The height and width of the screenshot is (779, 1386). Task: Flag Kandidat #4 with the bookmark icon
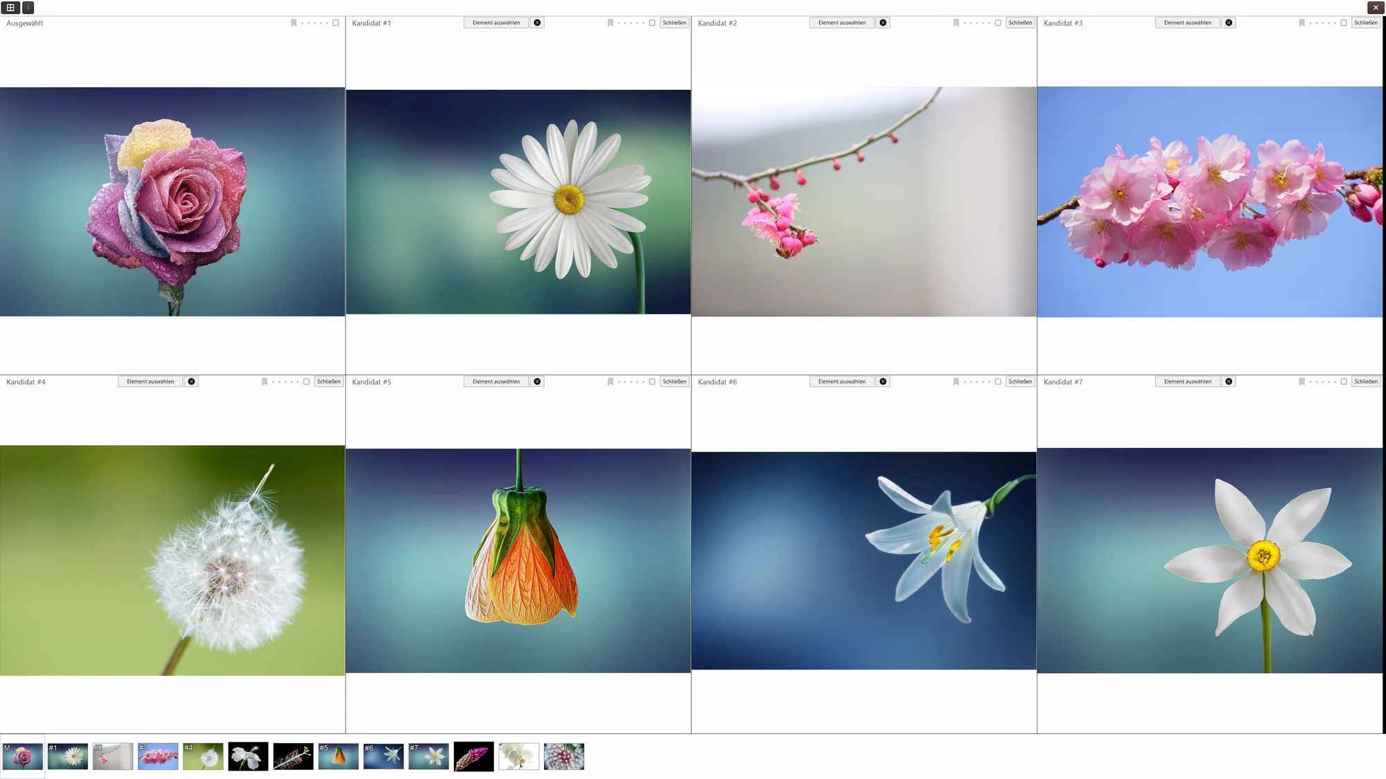pyautogui.click(x=265, y=382)
